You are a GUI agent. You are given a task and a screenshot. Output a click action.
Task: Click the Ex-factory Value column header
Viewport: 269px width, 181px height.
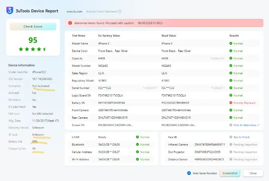(109, 35)
